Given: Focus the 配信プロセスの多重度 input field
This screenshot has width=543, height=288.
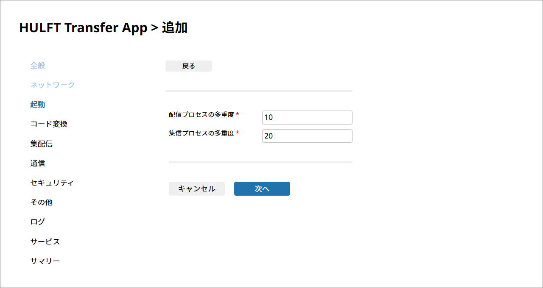Looking at the screenshot, I should pos(307,118).
